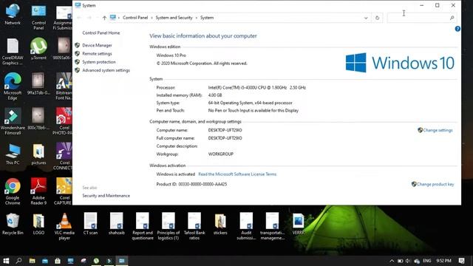
Task: Open Security and Maintenance link
Action: click(x=106, y=196)
